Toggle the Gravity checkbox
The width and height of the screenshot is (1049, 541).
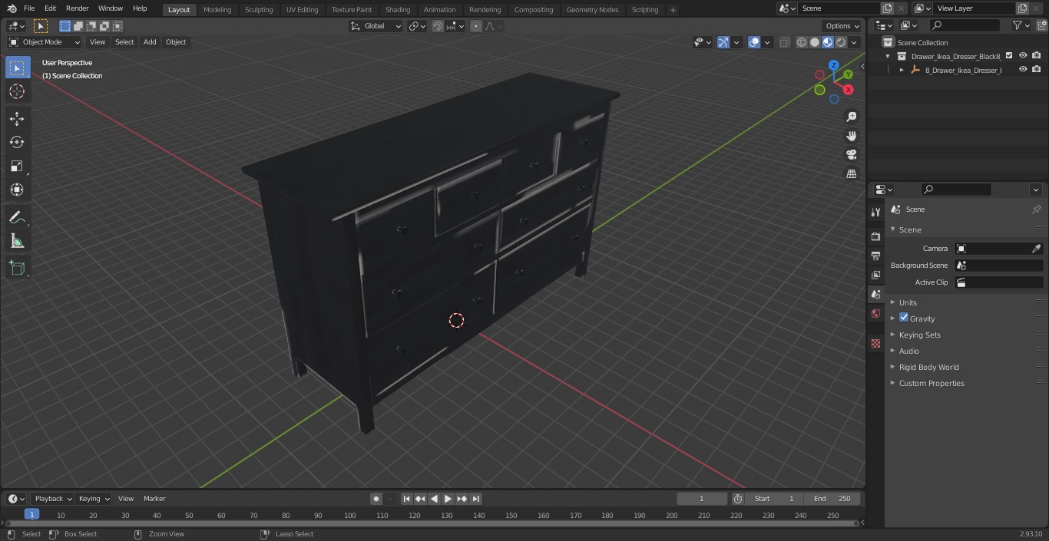pyautogui.click(x=904, y=318)
